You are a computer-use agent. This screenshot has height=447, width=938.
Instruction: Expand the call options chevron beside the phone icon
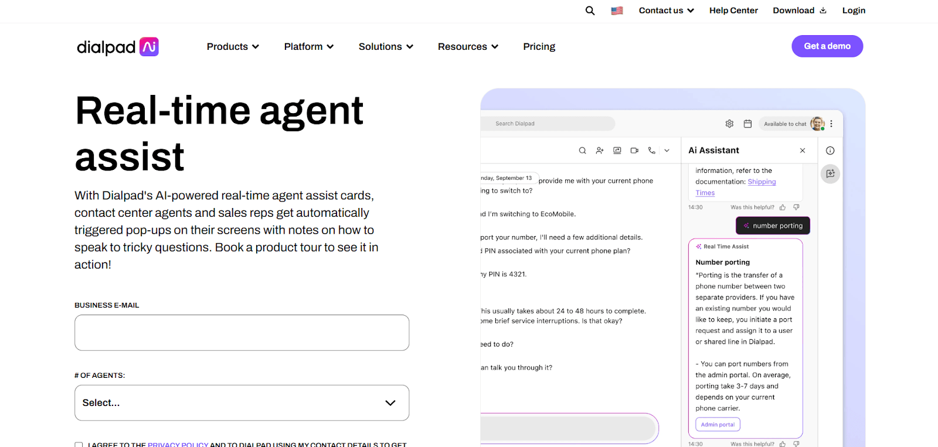coord(667,151)
